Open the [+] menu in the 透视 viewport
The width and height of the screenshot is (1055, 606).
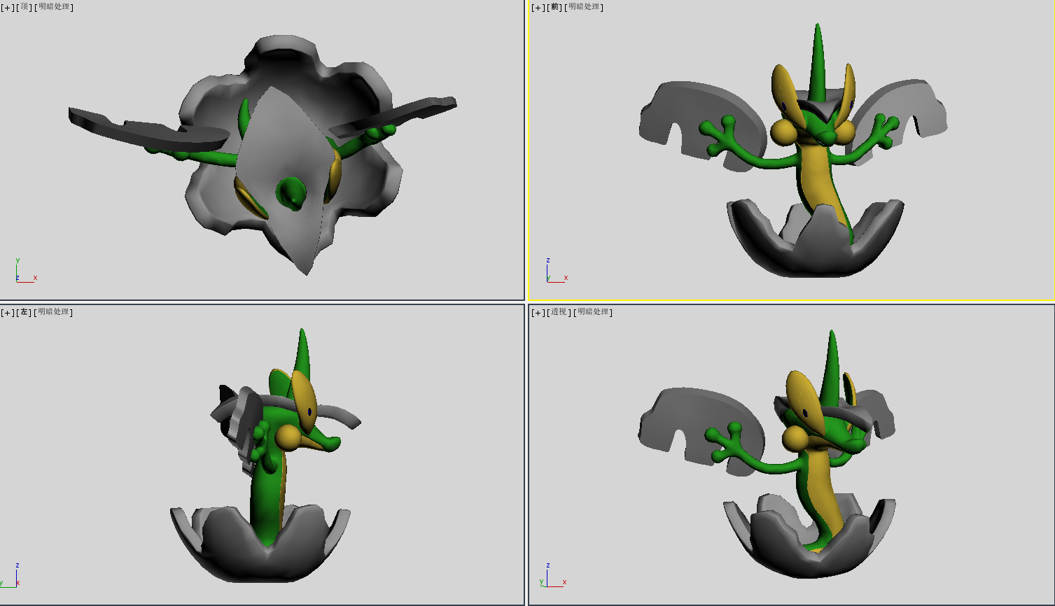(x=538, y=312)
